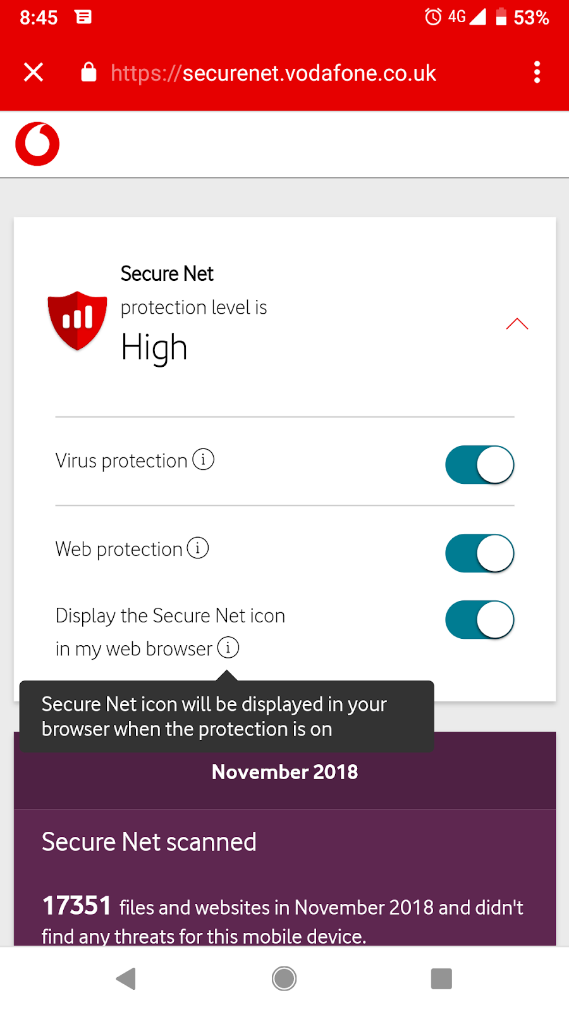Close the current browser tab

click(33, 72)
